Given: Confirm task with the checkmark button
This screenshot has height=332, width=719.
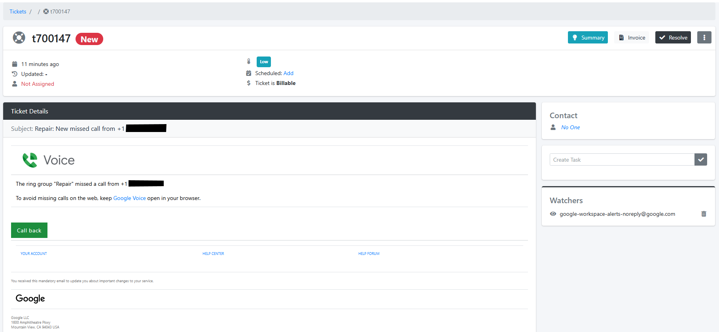Looking at the screenshot, I should coord(701,160).
